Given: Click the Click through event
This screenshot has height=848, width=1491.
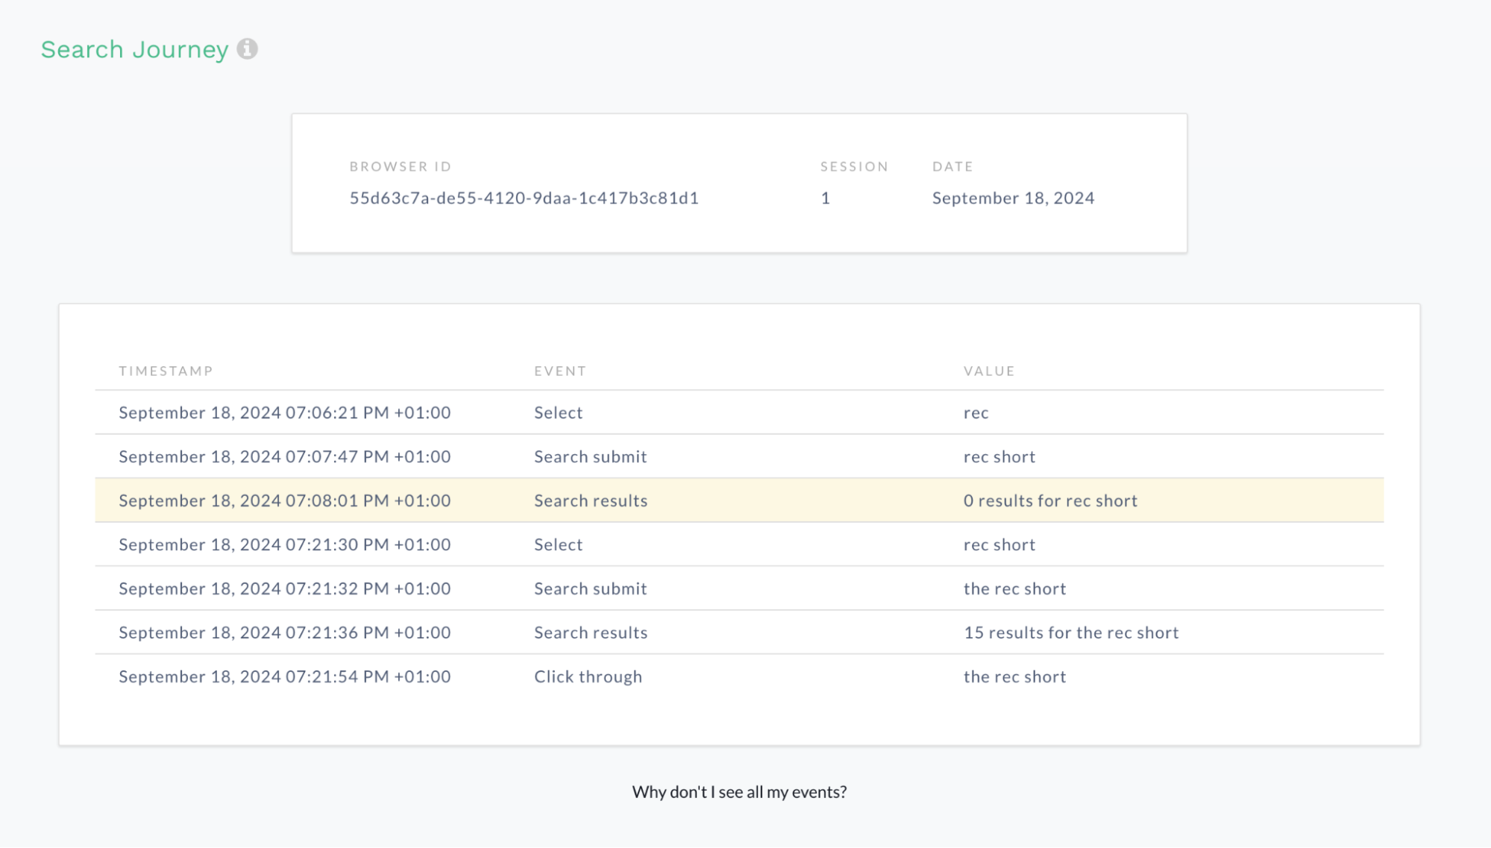Looking at the screenshot, I should [588, 677].
